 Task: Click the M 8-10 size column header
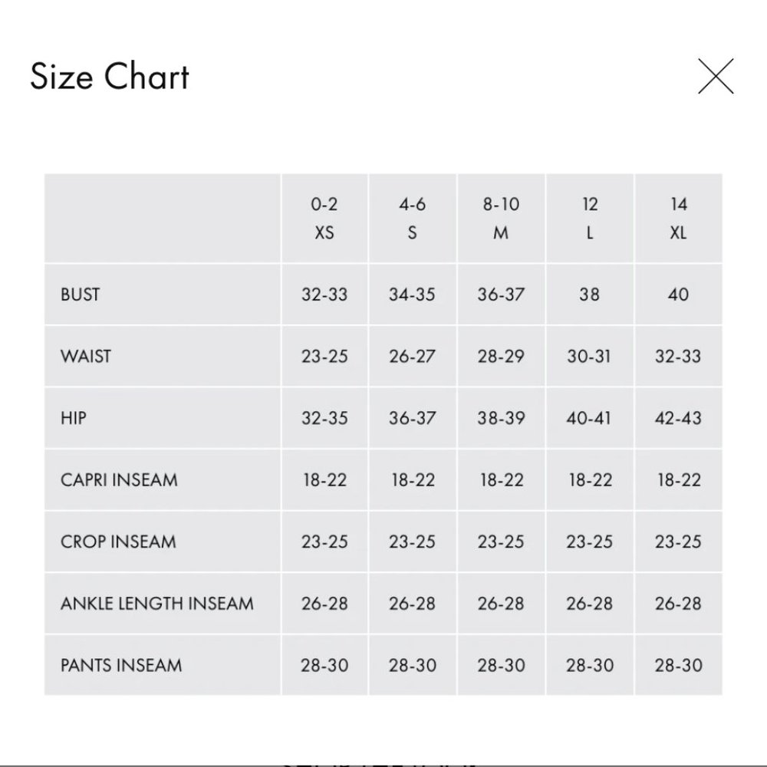501,218
